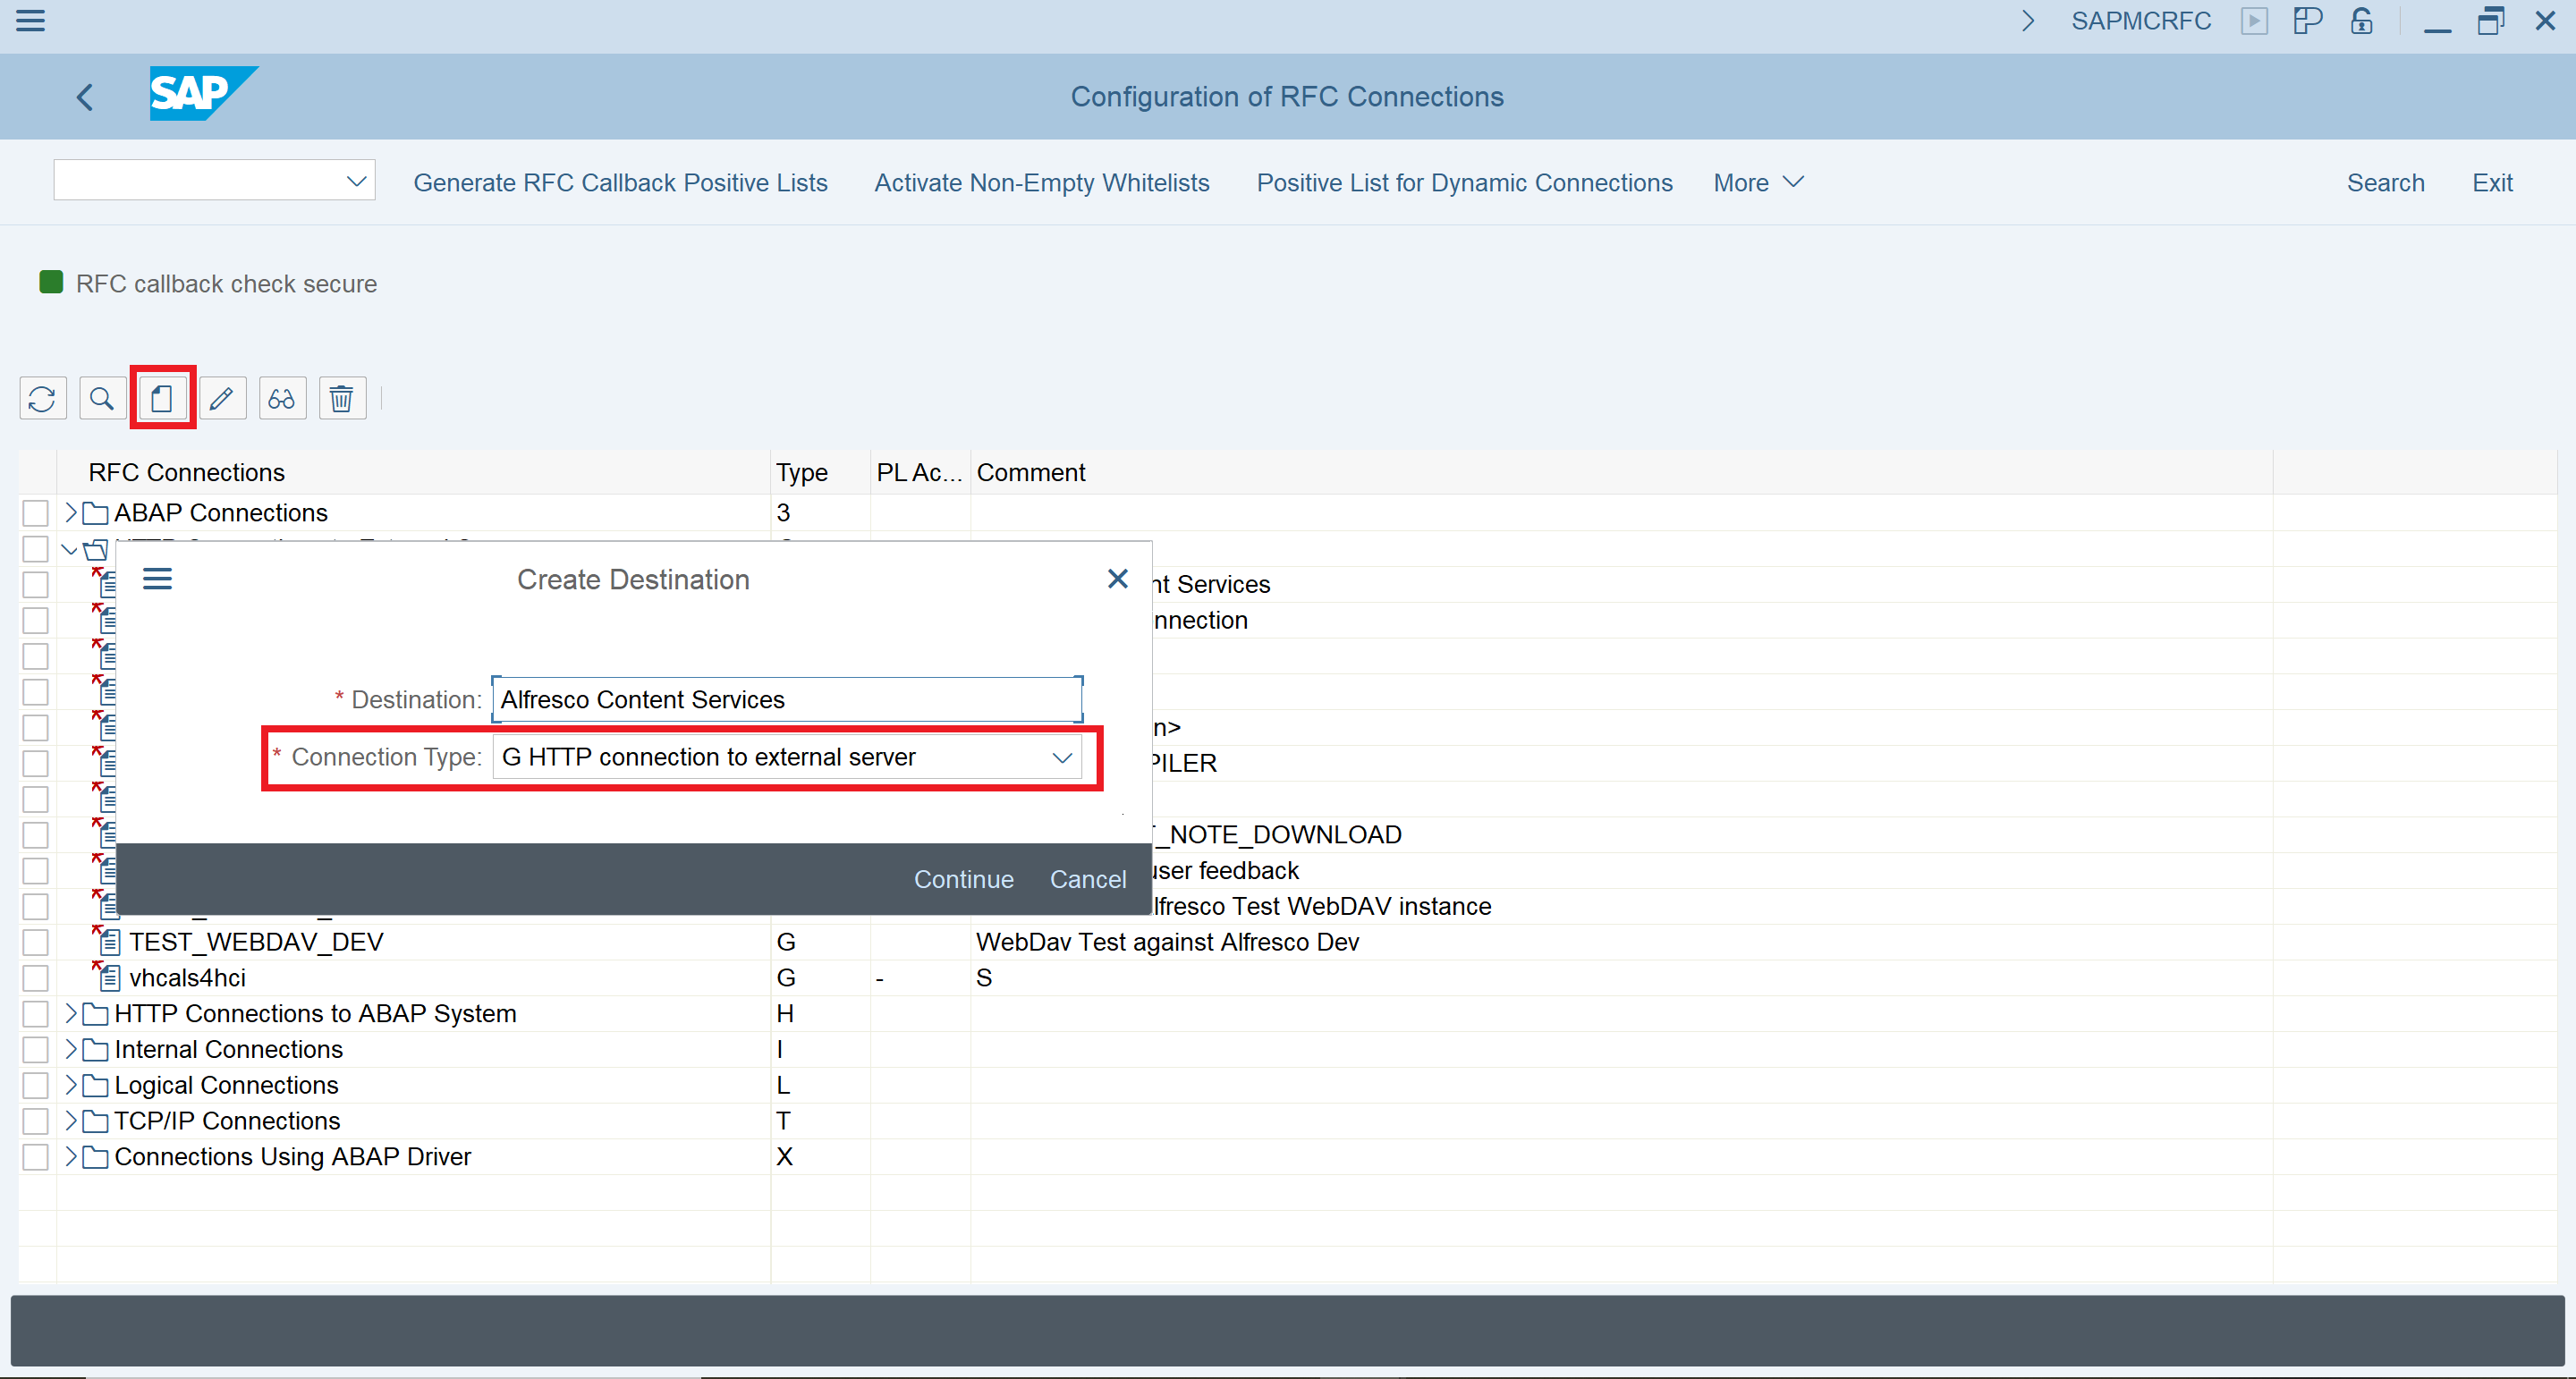Click the pencil Edit icon
Screen dimensions: 2576x1379
[222, 399]
